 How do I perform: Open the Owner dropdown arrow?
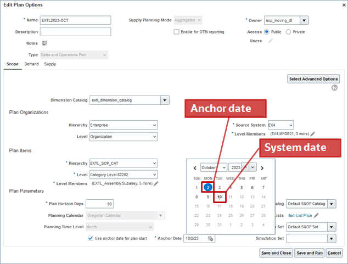tap(304, 20)
